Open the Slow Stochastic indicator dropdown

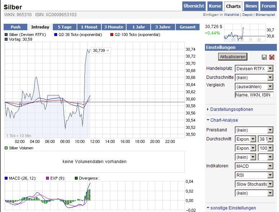coord(254,184)
